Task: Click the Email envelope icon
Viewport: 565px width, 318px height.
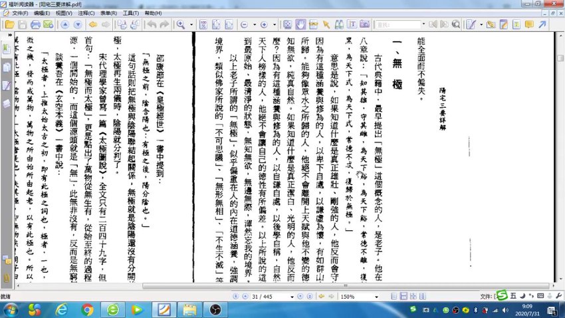Action: click(48, 25)
